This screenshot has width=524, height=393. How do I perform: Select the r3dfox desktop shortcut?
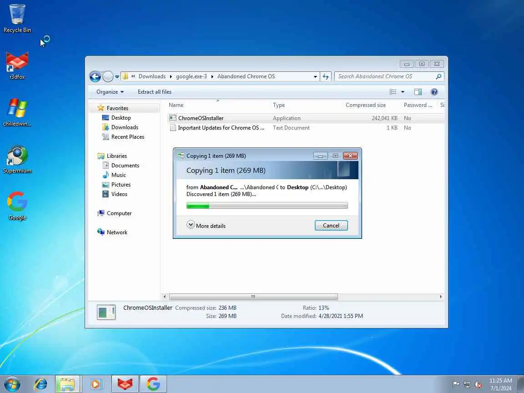pos(17,66)
